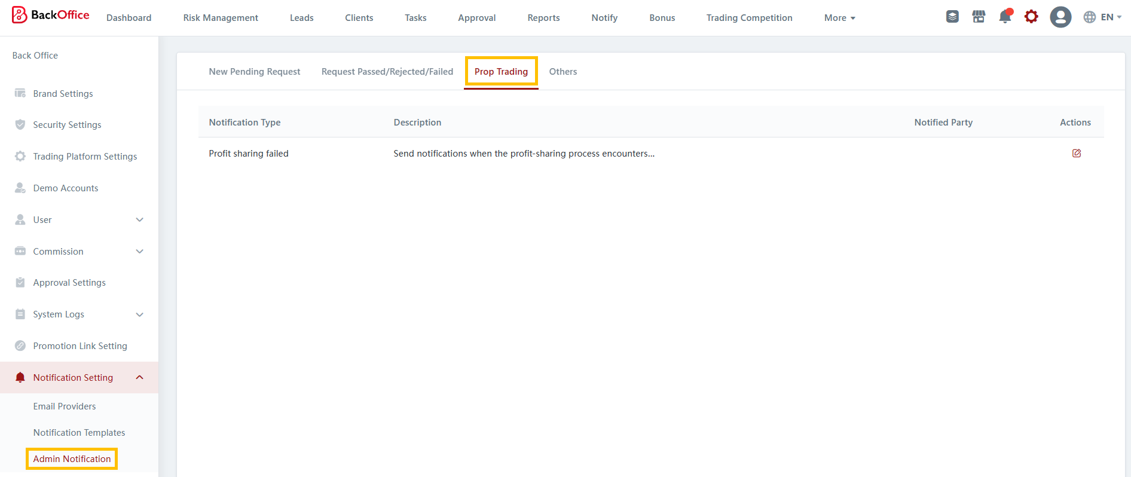The width and height of the screenshot is (1131, 477).
Task: Open the notifications bell in header
Action: [1005, 17]
